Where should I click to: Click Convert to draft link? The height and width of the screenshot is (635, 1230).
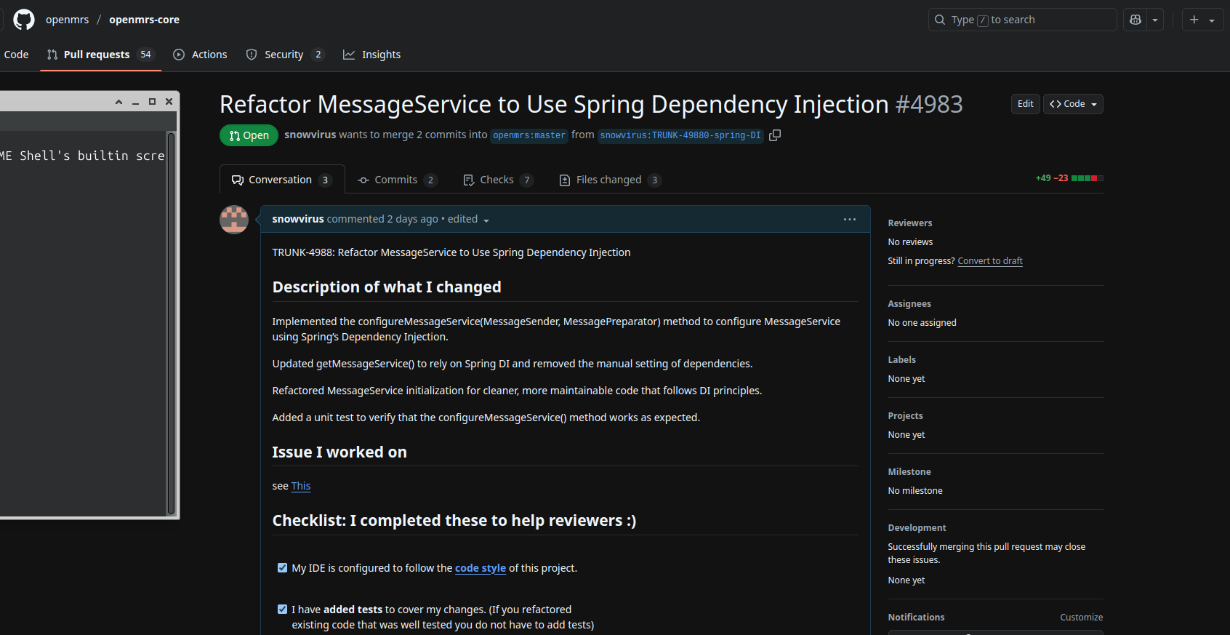point(990,261)
